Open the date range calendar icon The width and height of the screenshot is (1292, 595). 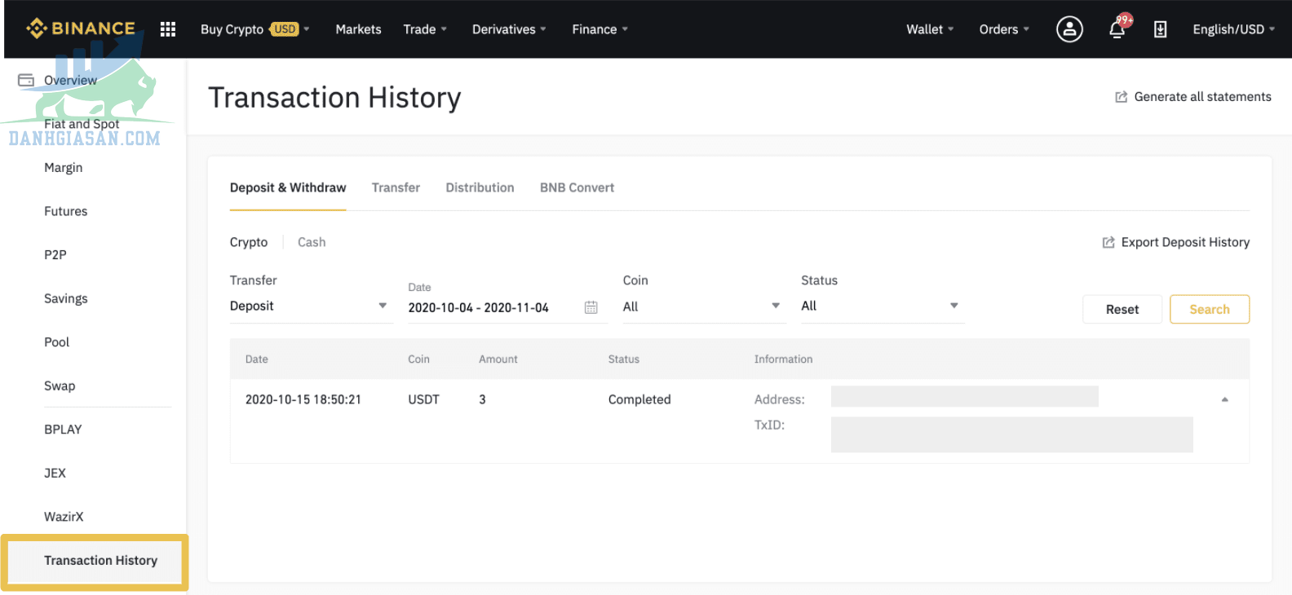pos(591,307)
